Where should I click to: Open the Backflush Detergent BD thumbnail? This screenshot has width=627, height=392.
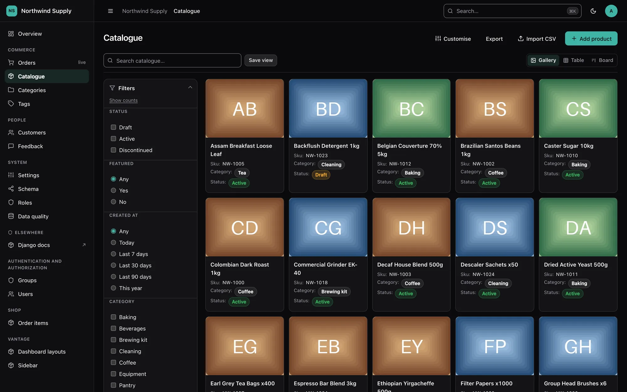(x=328, y=108)
